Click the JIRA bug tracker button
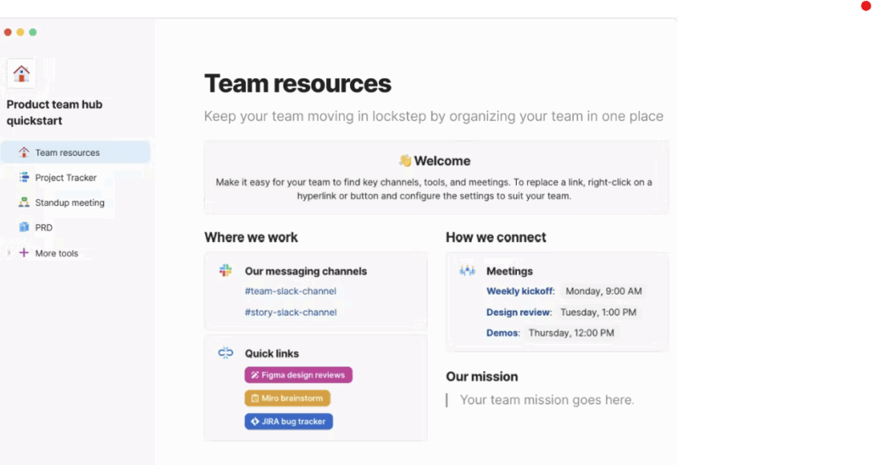872x465 pixels. tap(289, 422)
